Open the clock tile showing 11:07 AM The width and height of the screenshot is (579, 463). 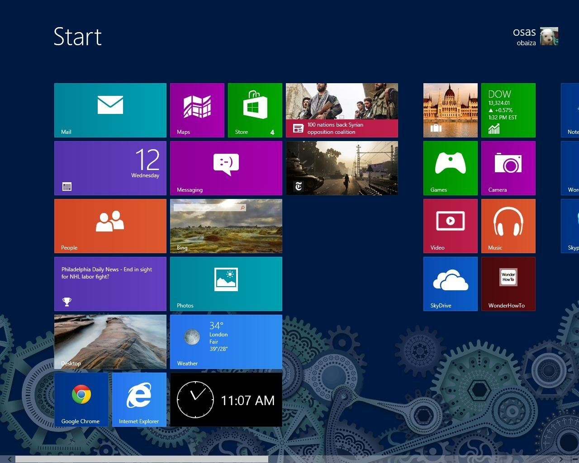pos(226,400)
